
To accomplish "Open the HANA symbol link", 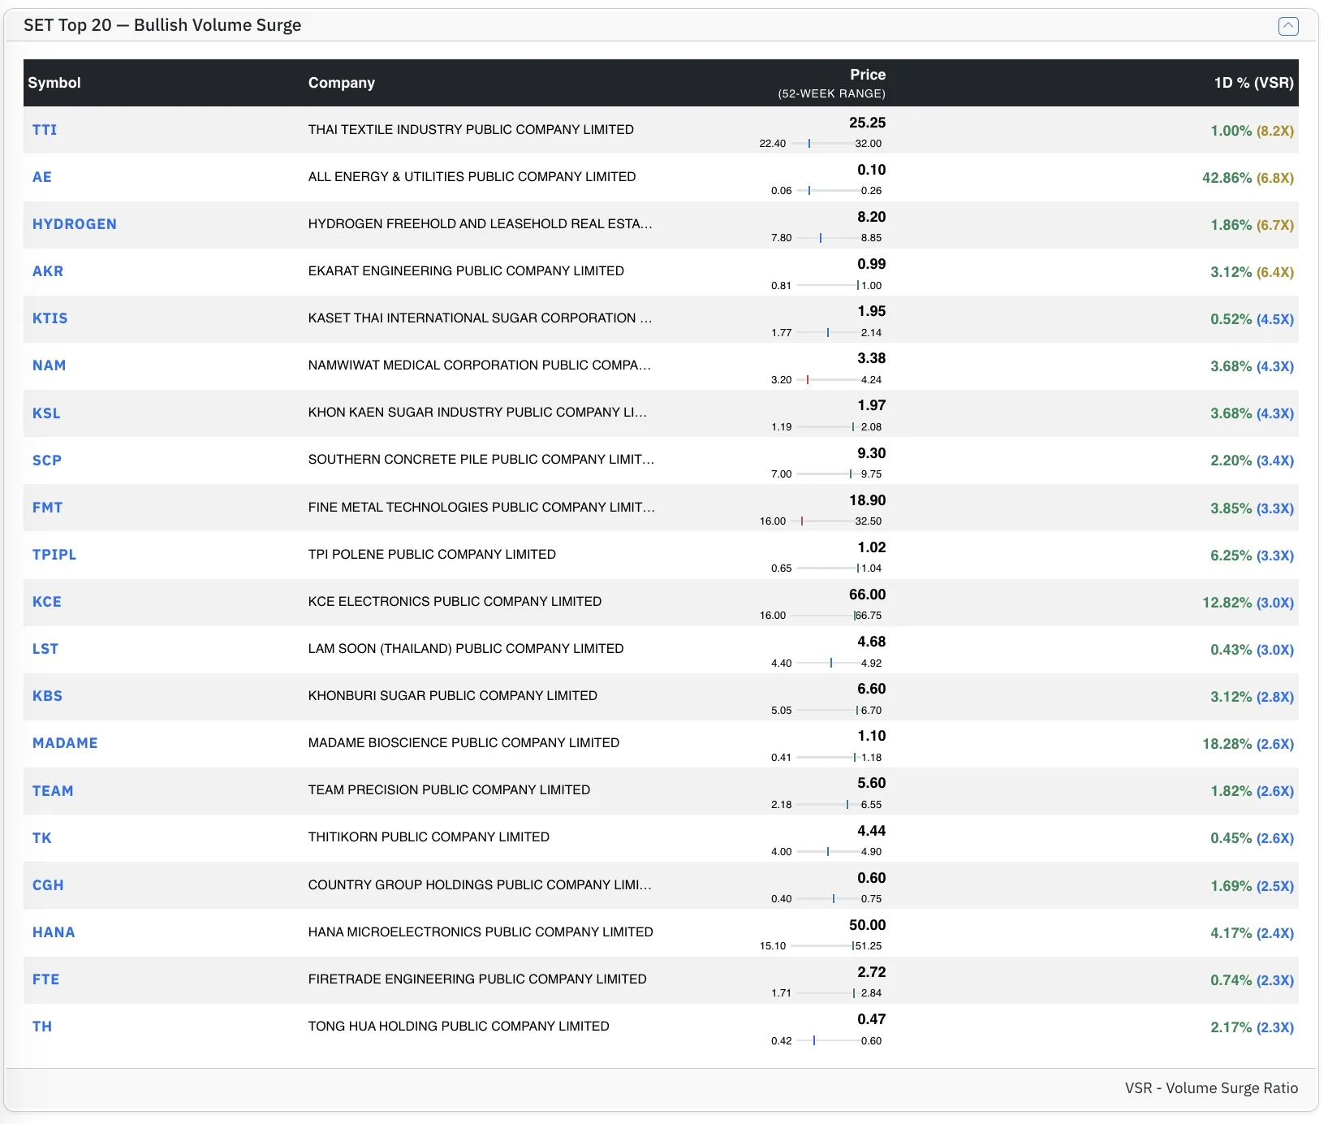I will [54, 932].
